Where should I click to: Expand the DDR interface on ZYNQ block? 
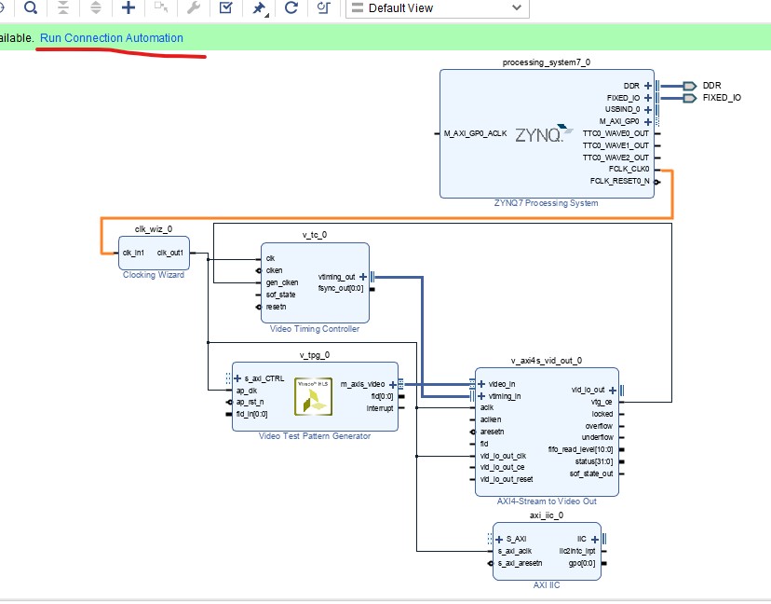(x=647, y=86)
